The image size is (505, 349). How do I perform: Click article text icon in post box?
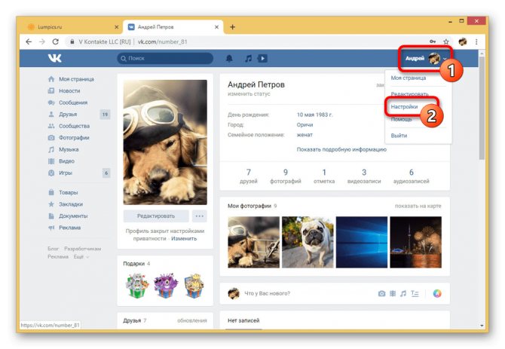pos(415,293)
